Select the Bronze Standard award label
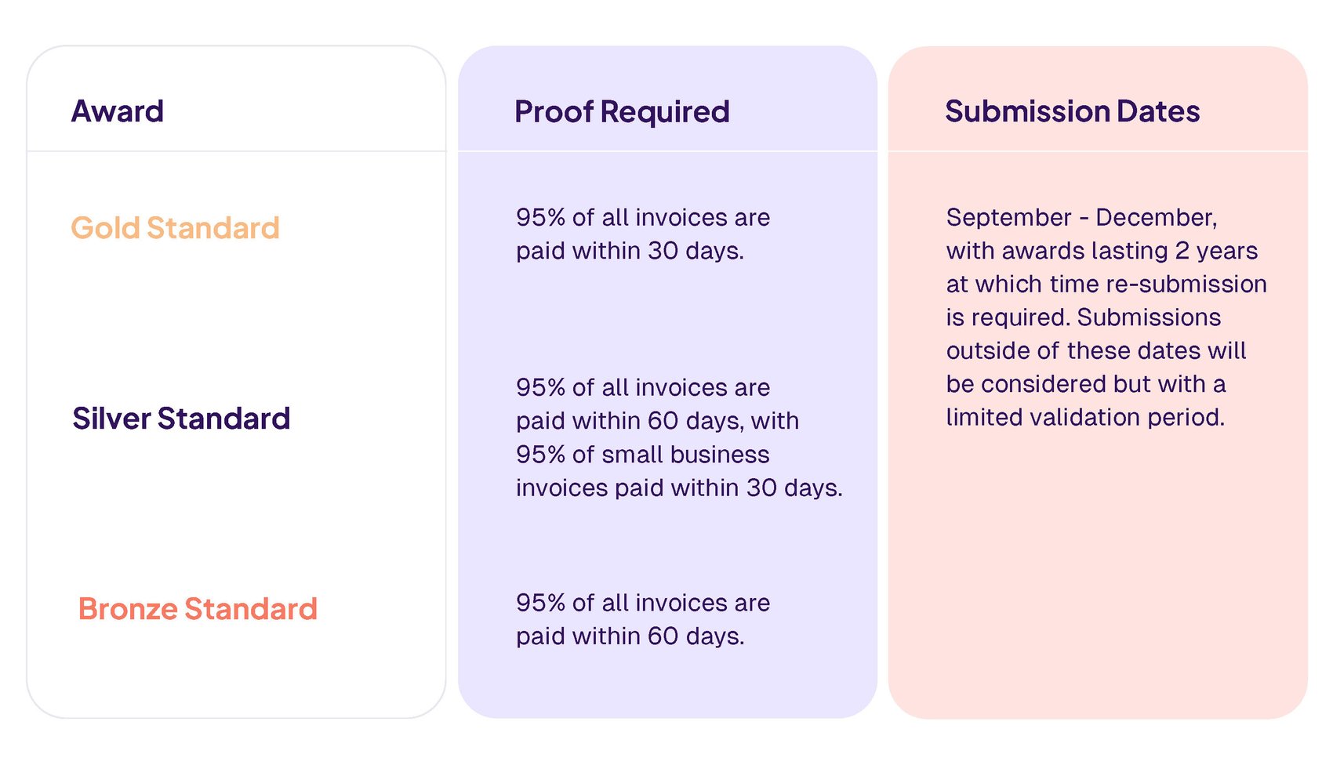1333x765 pixels. (x=198, y=609)
